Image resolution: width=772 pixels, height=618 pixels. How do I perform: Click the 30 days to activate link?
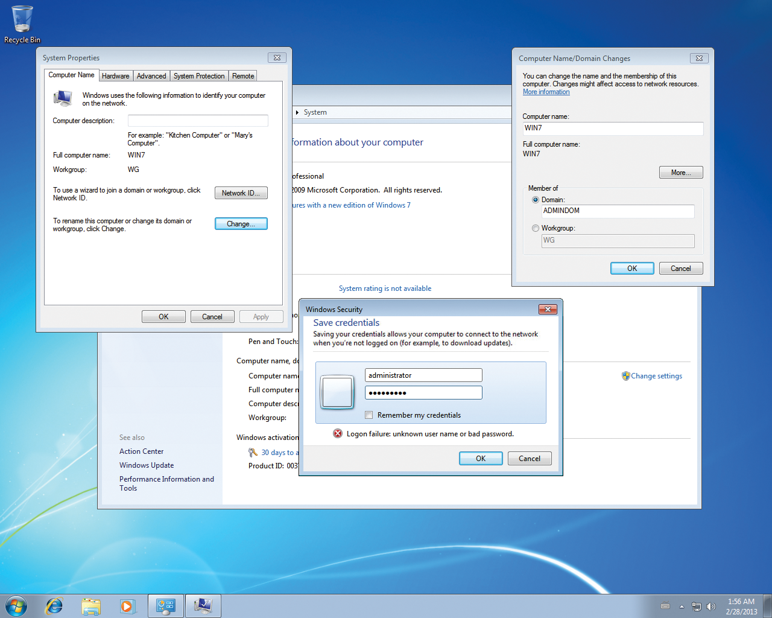[280, 453]
